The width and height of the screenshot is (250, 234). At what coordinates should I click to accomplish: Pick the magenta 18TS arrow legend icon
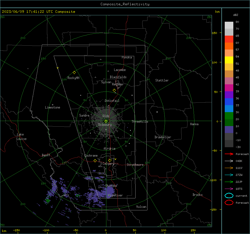pyautogui.click(x=229, y=189)
